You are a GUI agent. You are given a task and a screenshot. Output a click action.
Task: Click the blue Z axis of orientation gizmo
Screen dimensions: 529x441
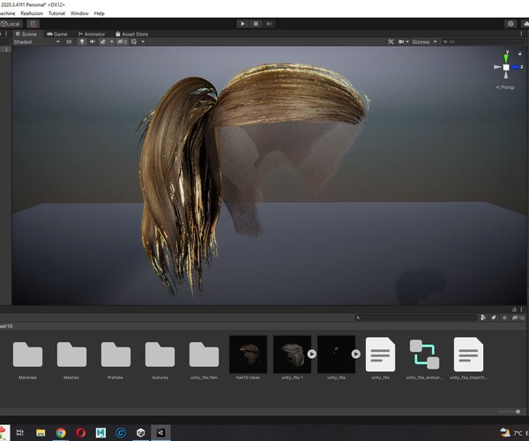(516, 67)
